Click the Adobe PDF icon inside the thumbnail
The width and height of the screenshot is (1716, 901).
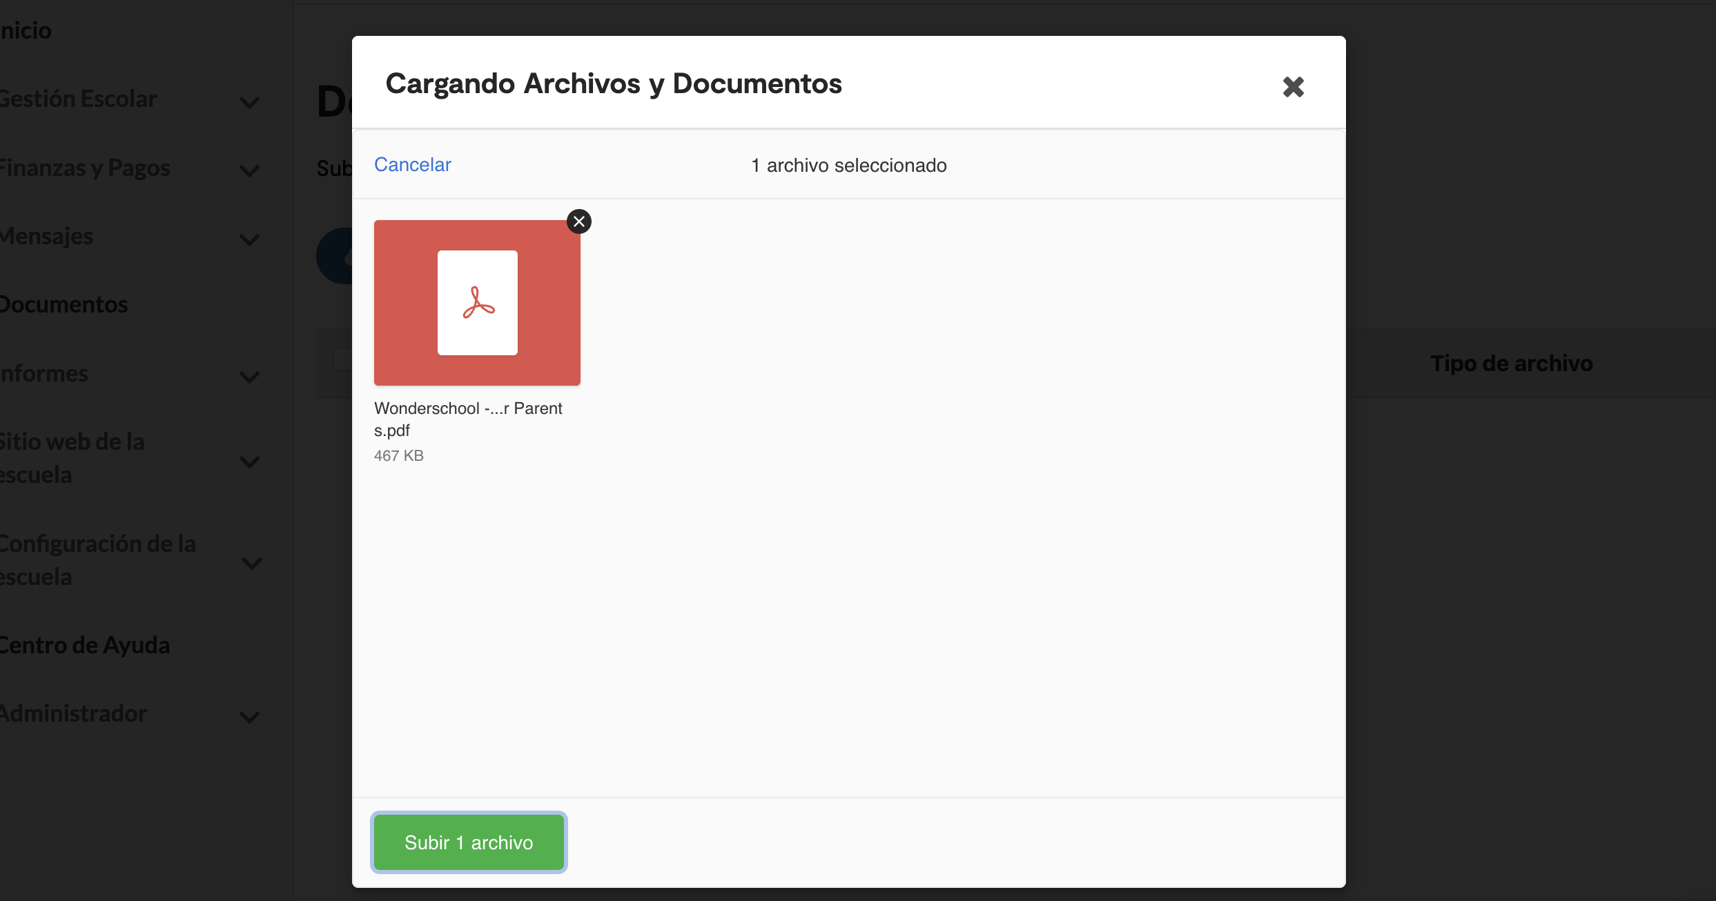point(478,303)
